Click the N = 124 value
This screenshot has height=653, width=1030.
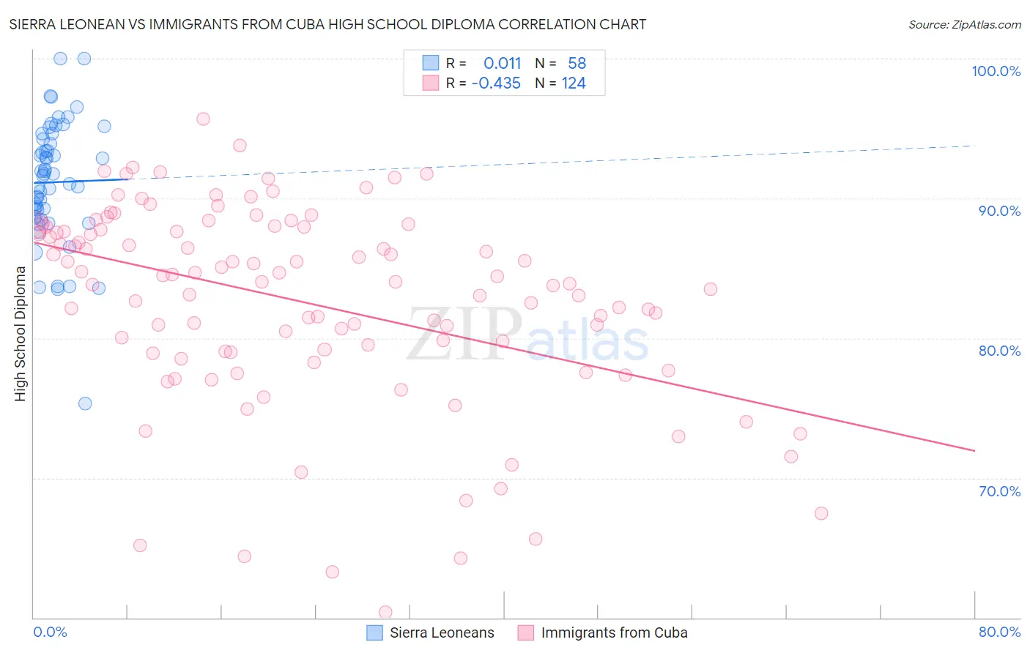[560, 83]
